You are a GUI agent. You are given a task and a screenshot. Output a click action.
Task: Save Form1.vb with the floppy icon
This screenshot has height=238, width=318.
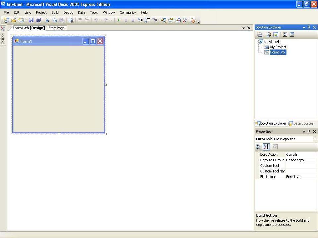click(31, 20)
